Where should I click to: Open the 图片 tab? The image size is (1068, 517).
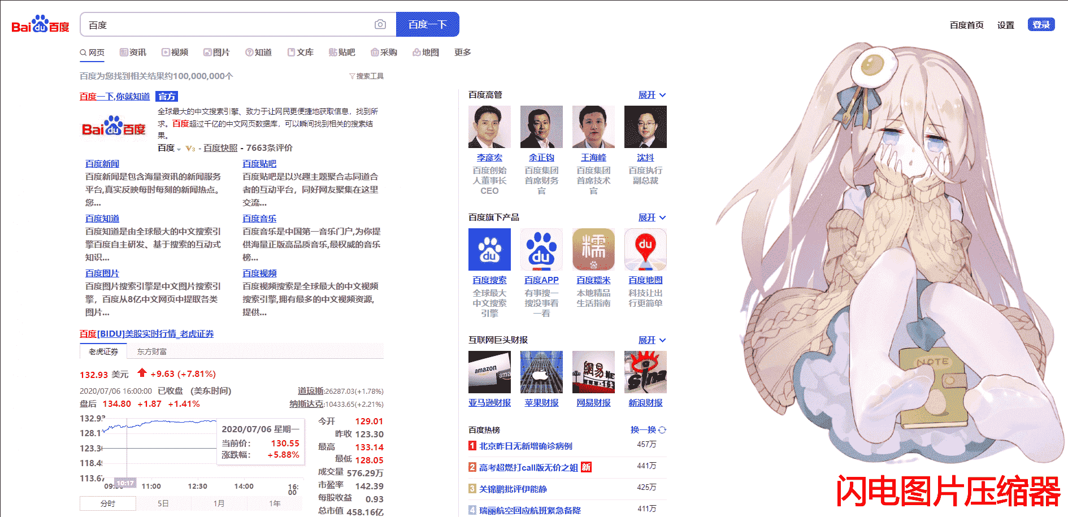[x=216, y=53]
